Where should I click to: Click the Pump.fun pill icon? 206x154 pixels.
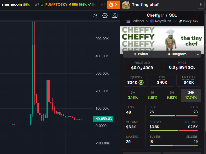[x=181, y=21]
